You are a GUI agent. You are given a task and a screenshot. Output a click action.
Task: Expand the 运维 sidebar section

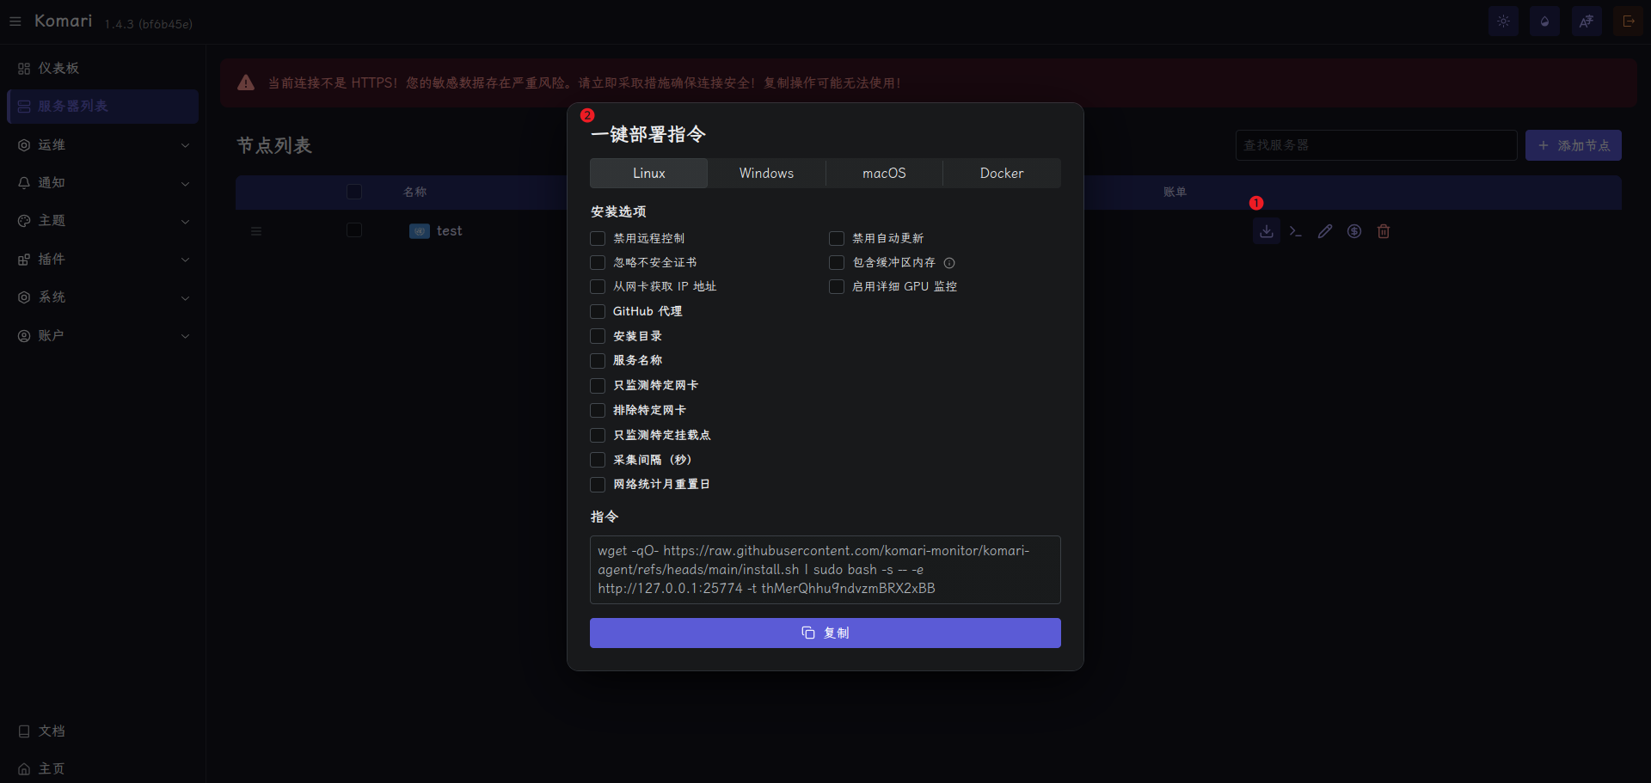point(102,145)
